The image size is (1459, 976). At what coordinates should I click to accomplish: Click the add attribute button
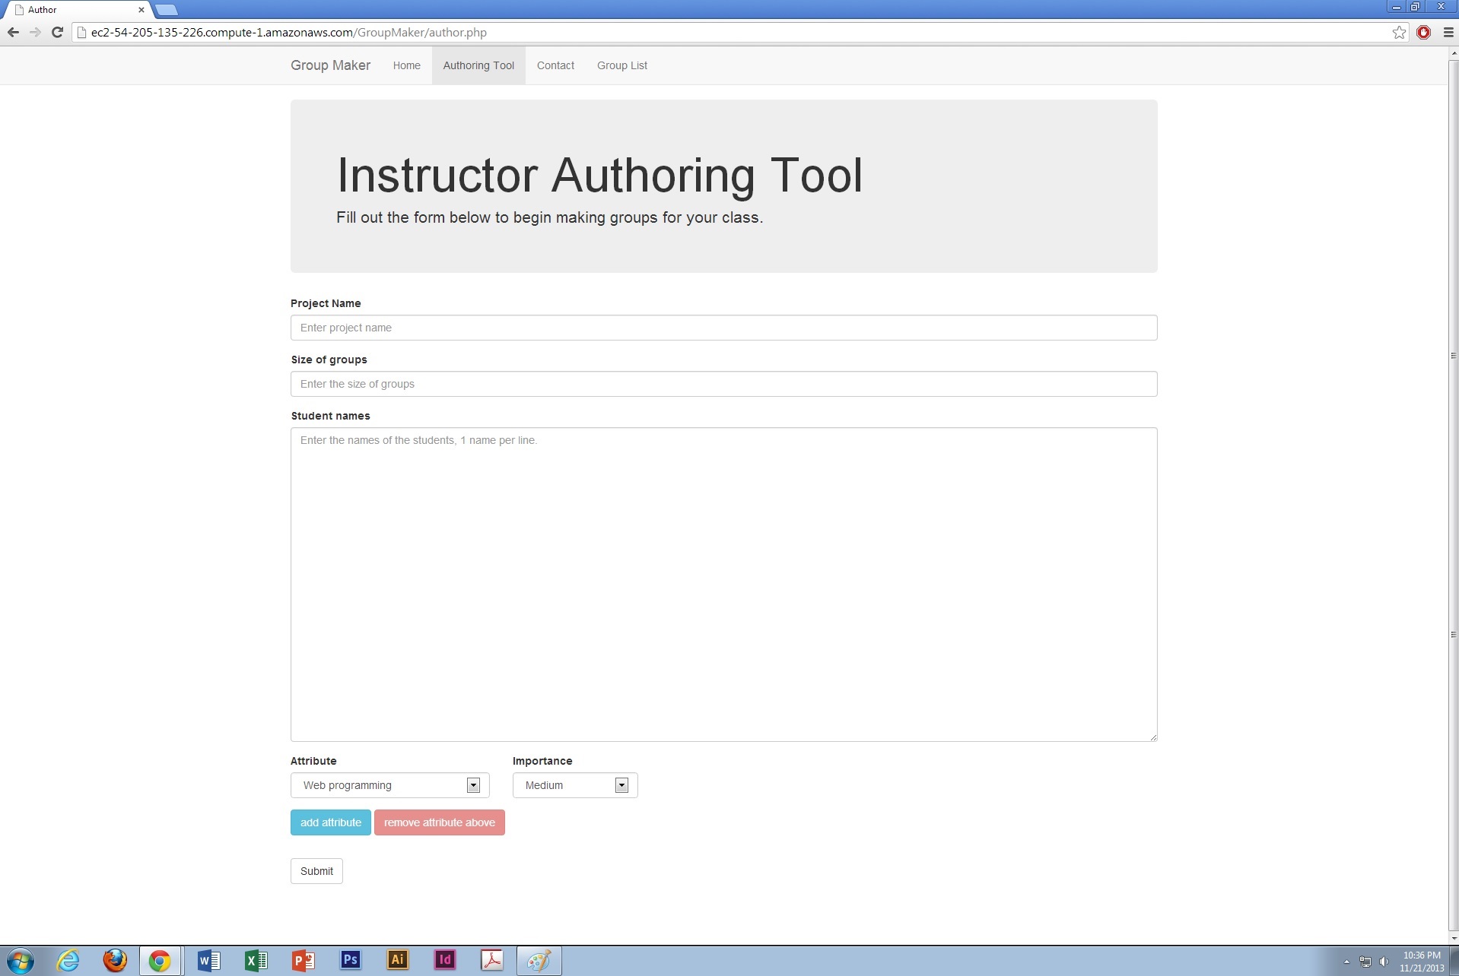(330, 822)
